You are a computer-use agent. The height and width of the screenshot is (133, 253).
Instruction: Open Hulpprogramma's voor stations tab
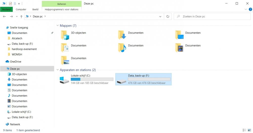(62, 10)
